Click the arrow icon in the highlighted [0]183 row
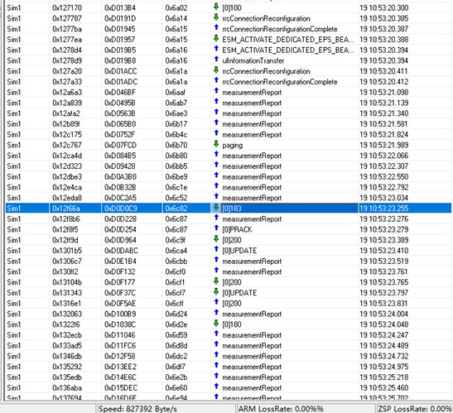 [x=216, y=208]
